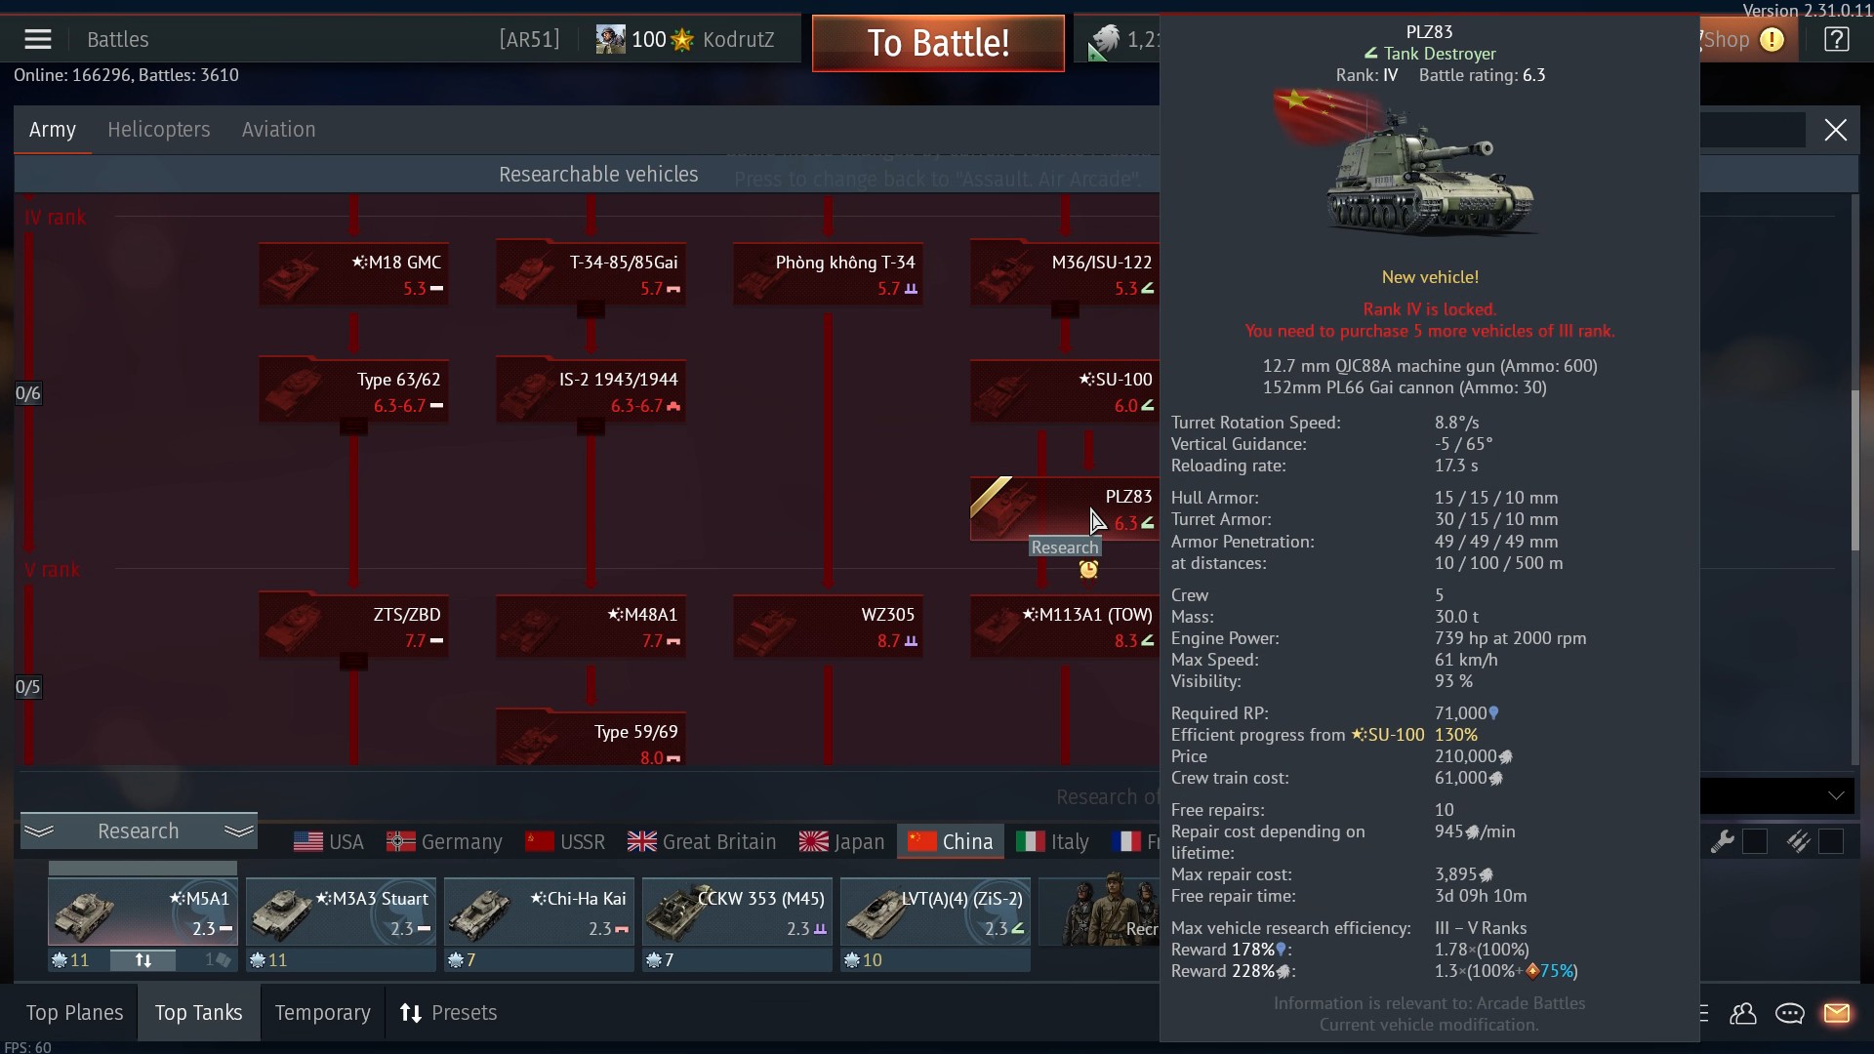Image resolution: width=1874 pixels, height=1054 pixels.
Task: Select the M18 GMC vehicle card
Action: tap(353, 274)
